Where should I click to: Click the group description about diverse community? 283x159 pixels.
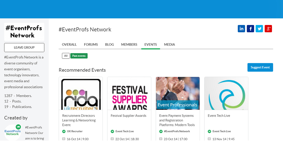point(24,72)
